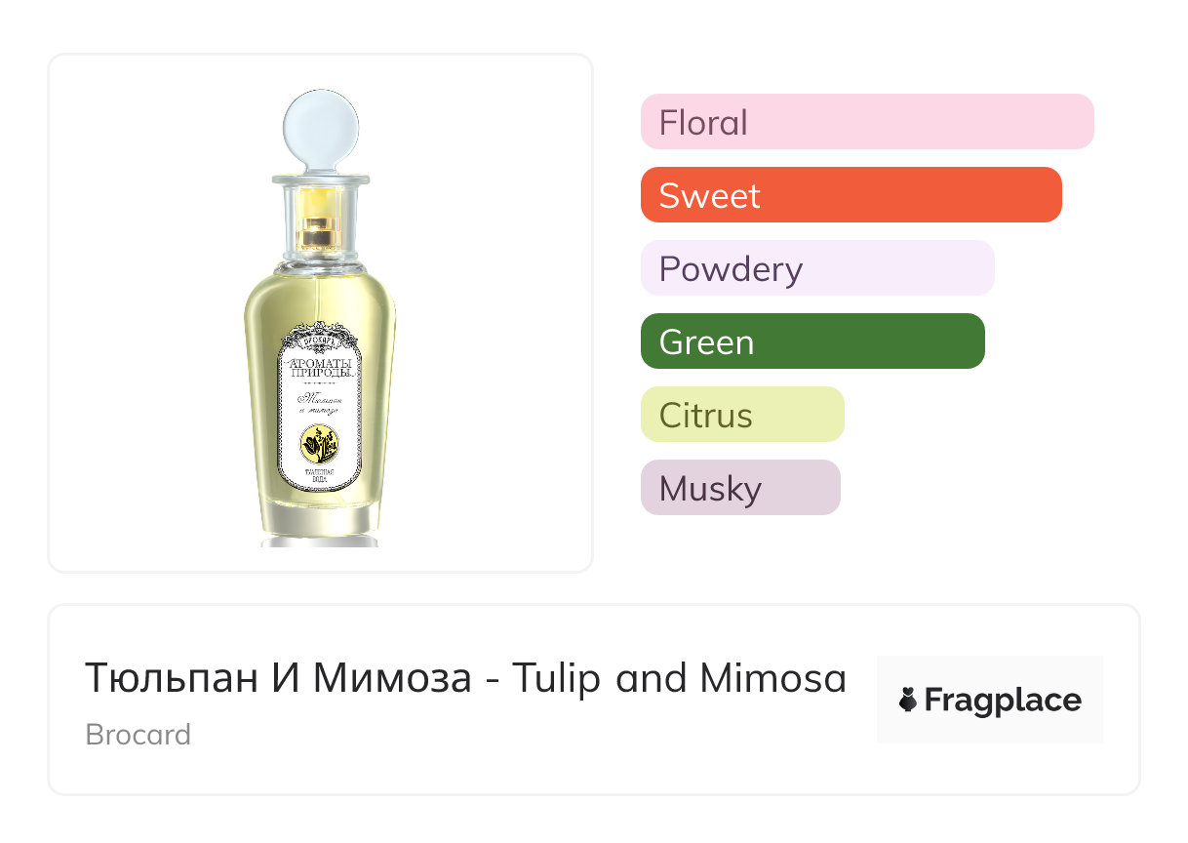Screen dimensions: 1188x843
Task: Choose the Powdery accord bar
Action: (816, 268)
